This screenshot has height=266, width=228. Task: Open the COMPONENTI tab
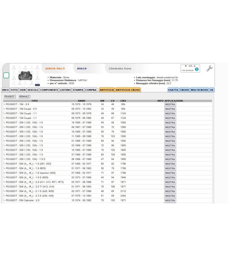tap(49, 90)
